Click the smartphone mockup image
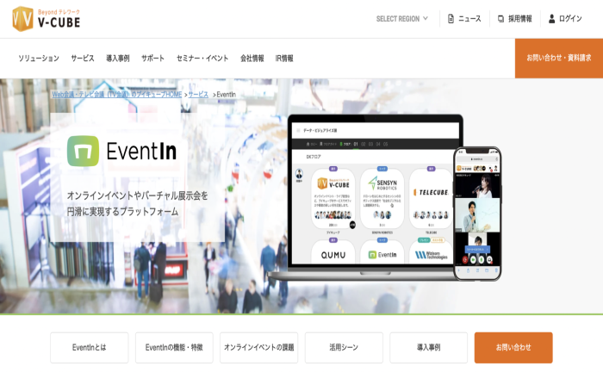The image size is (603, 372). 477,214
